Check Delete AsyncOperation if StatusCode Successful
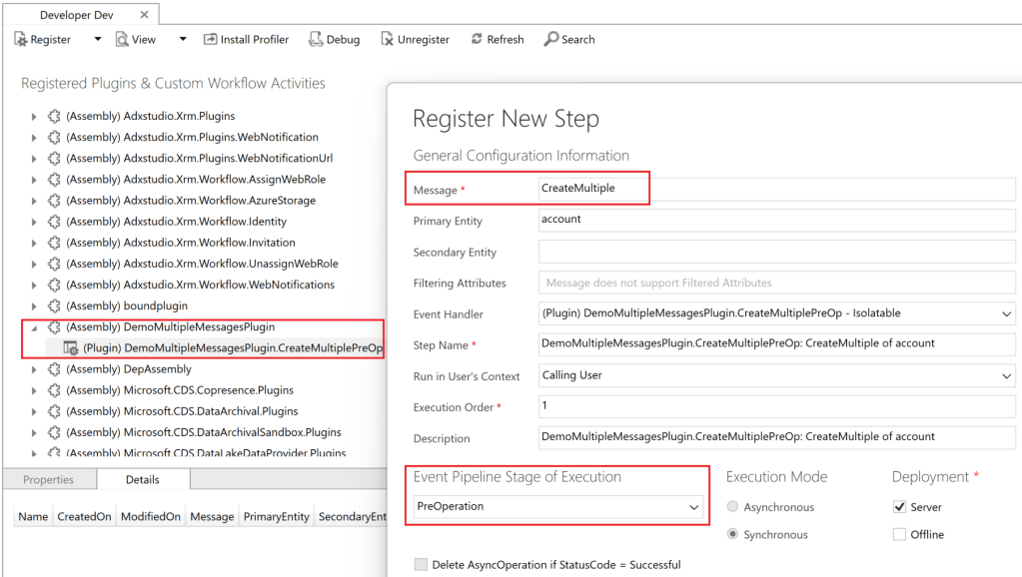This screenshot has height=577, width=1022. (x=421, y=565)
